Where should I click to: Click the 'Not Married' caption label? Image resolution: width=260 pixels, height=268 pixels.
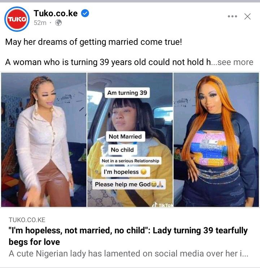125,137
